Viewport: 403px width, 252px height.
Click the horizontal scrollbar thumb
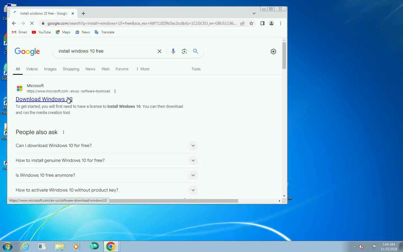coord(174,201)
